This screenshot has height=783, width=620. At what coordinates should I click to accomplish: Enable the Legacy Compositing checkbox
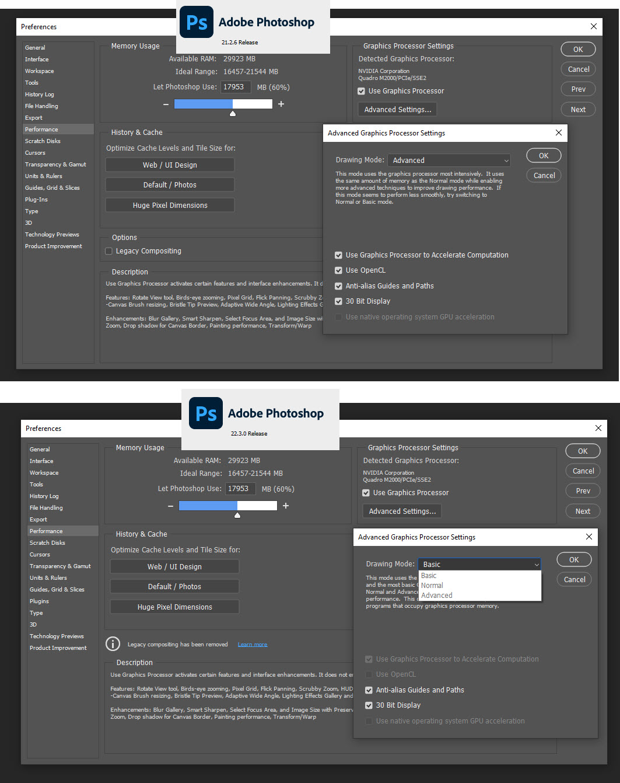(109, 251)
